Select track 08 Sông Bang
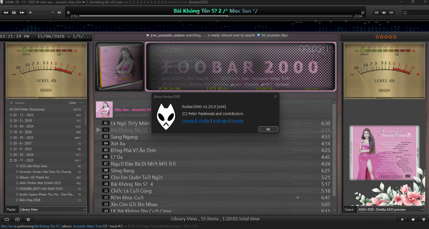Screen dimensions: 429x229 [x=214, y=170]
